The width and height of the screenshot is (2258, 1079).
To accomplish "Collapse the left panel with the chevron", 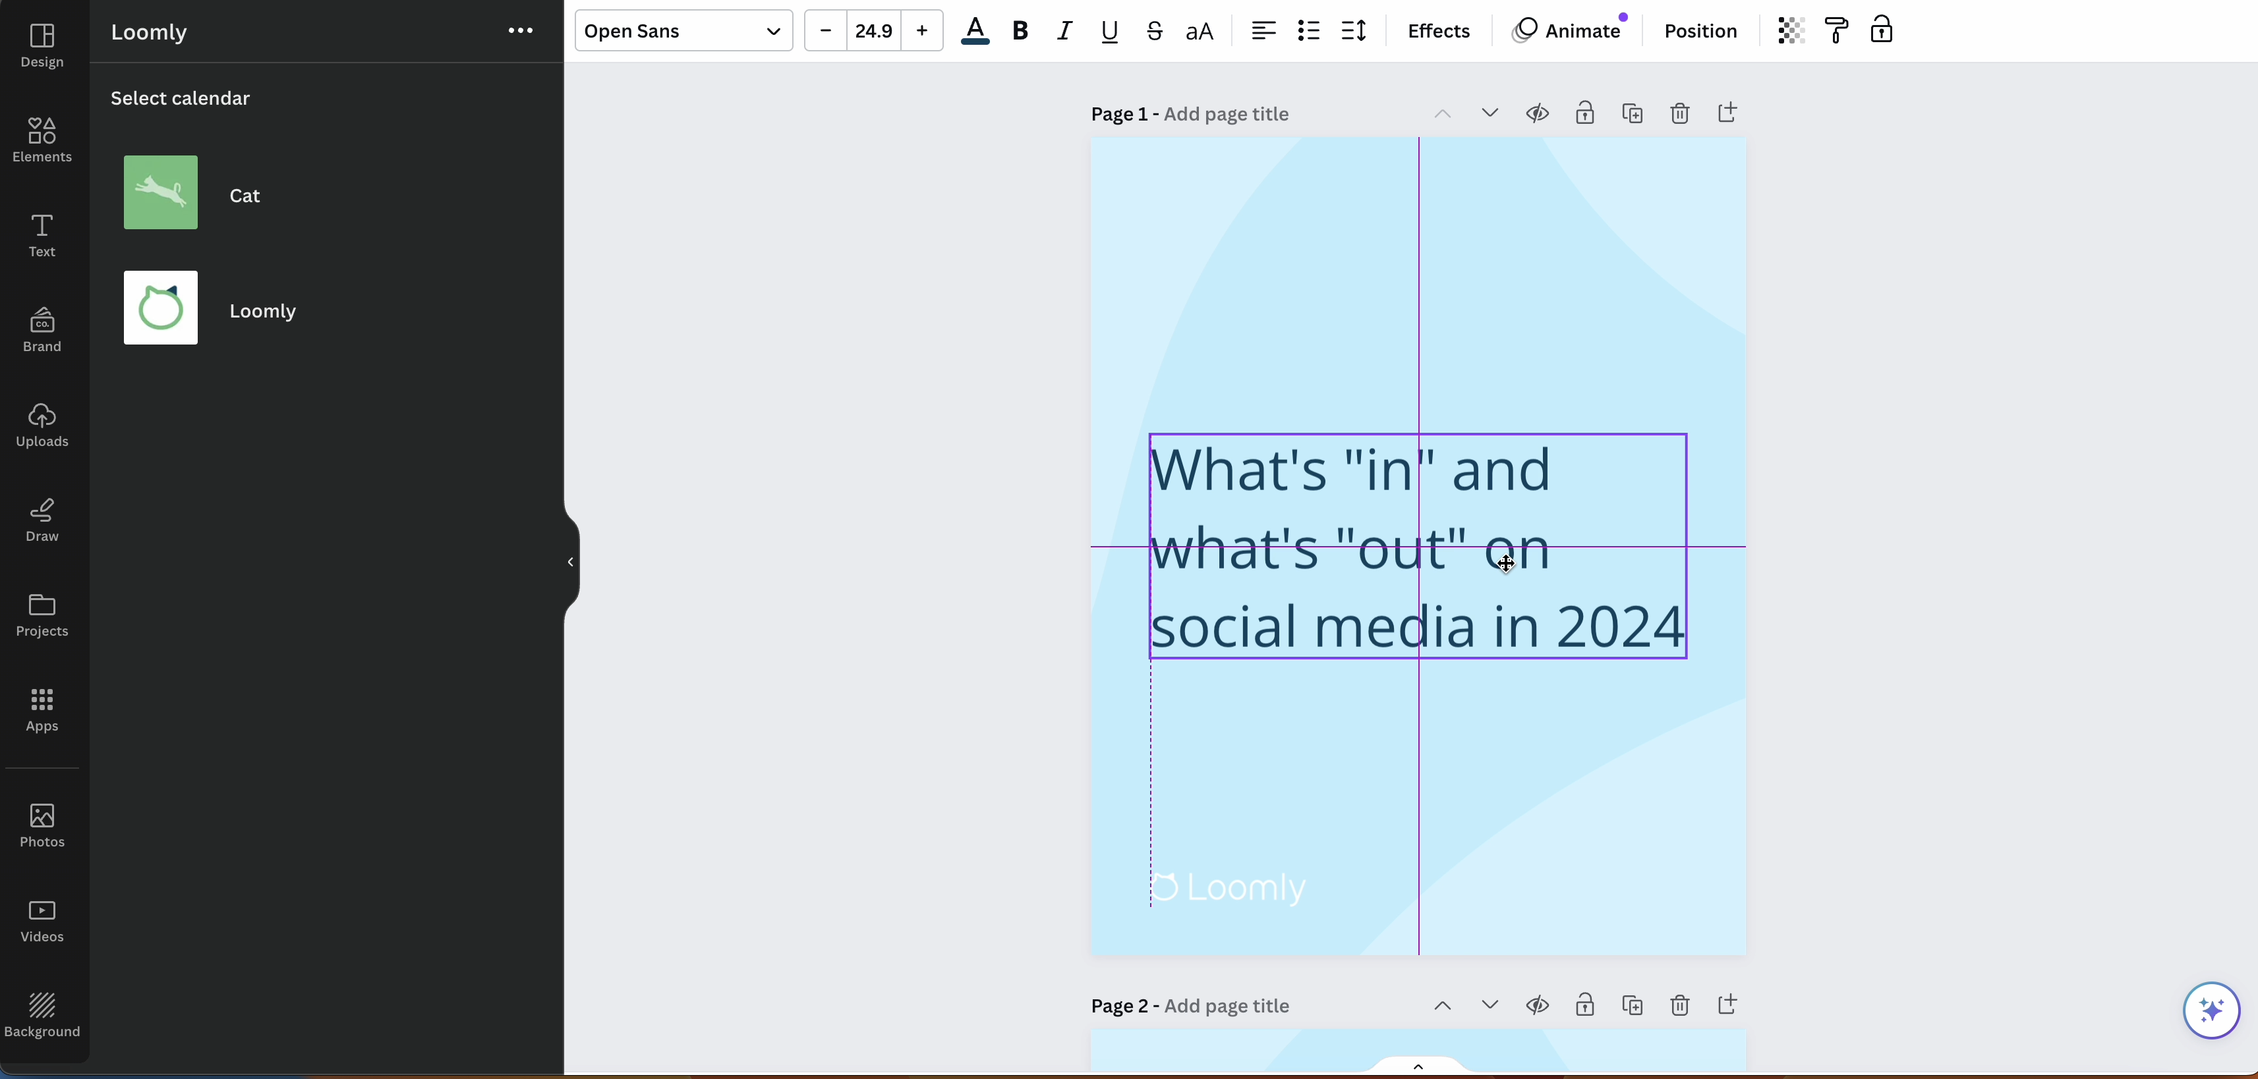I will [571, 561].
